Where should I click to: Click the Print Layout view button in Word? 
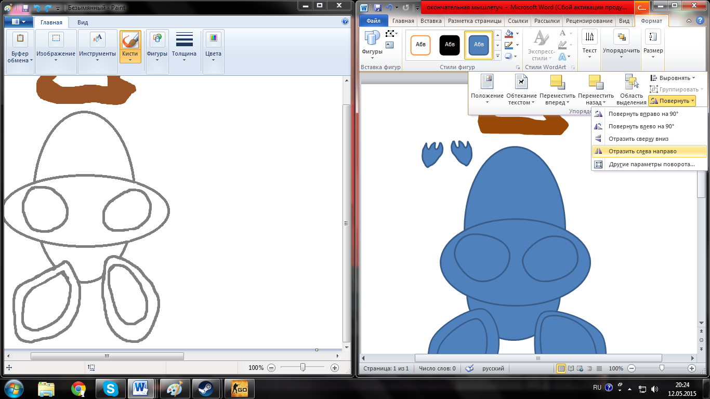coord(561,368)
